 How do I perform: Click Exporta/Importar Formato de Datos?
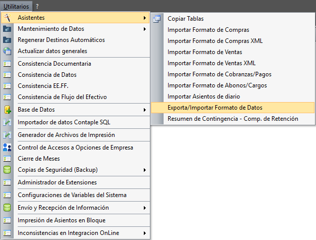(233, 108)
